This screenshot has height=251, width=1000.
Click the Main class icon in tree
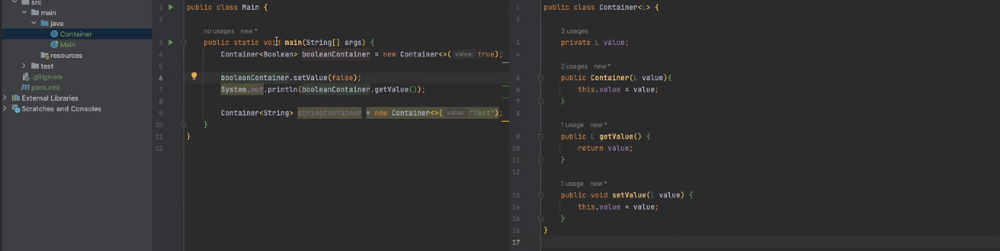point(54,44)
